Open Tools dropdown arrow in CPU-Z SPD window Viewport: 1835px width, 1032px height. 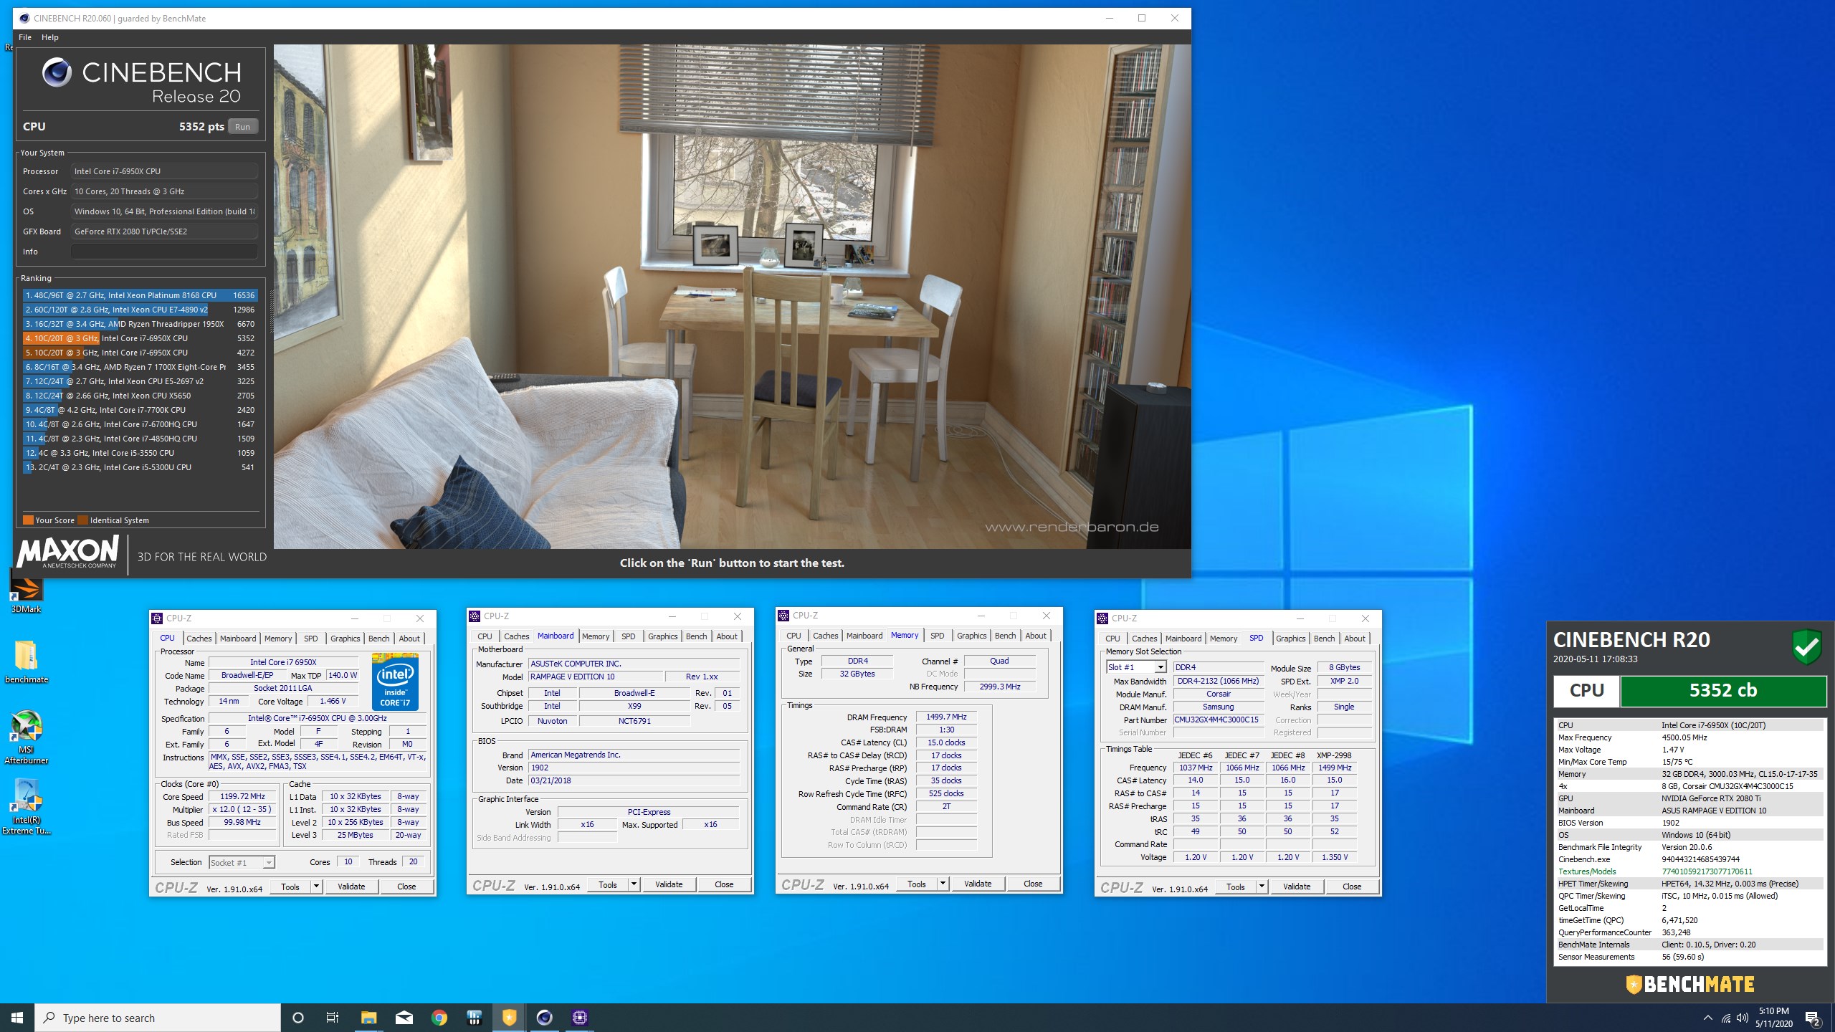click(x=1262, y=887)
